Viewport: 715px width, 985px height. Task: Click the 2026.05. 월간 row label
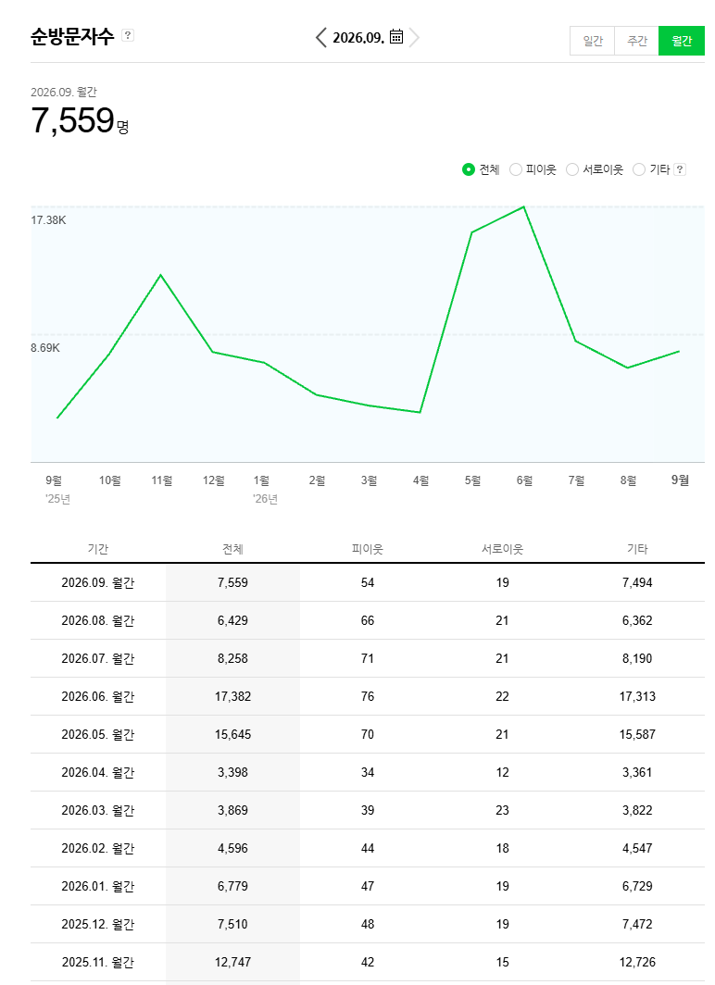98,734
